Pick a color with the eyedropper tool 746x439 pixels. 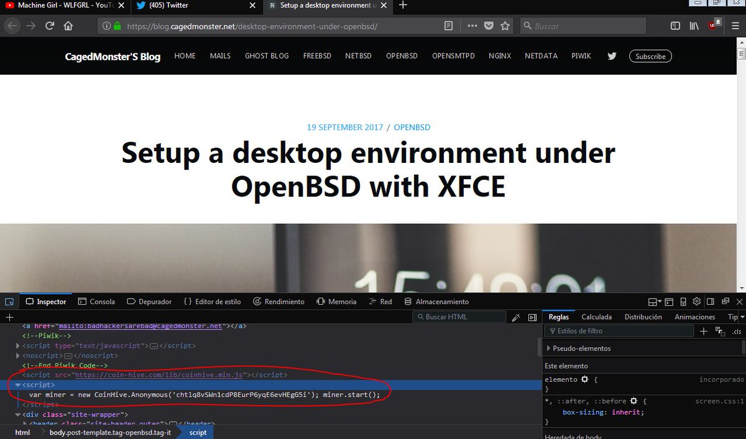coord(515,317)
